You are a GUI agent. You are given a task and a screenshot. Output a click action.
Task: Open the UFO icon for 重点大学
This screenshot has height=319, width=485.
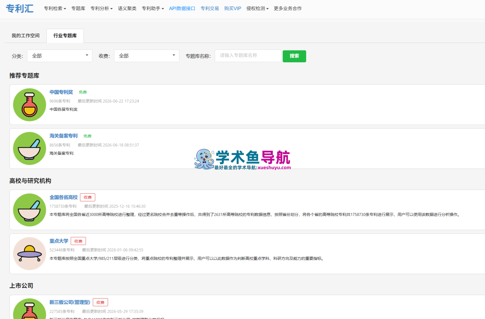tap(30, 253)
